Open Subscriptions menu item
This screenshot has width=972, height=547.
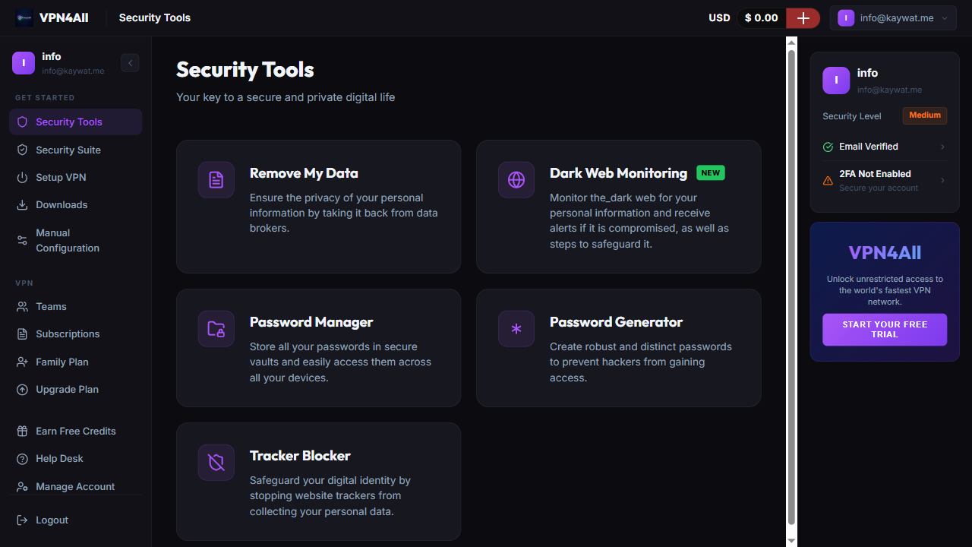(x=76, y=334)
